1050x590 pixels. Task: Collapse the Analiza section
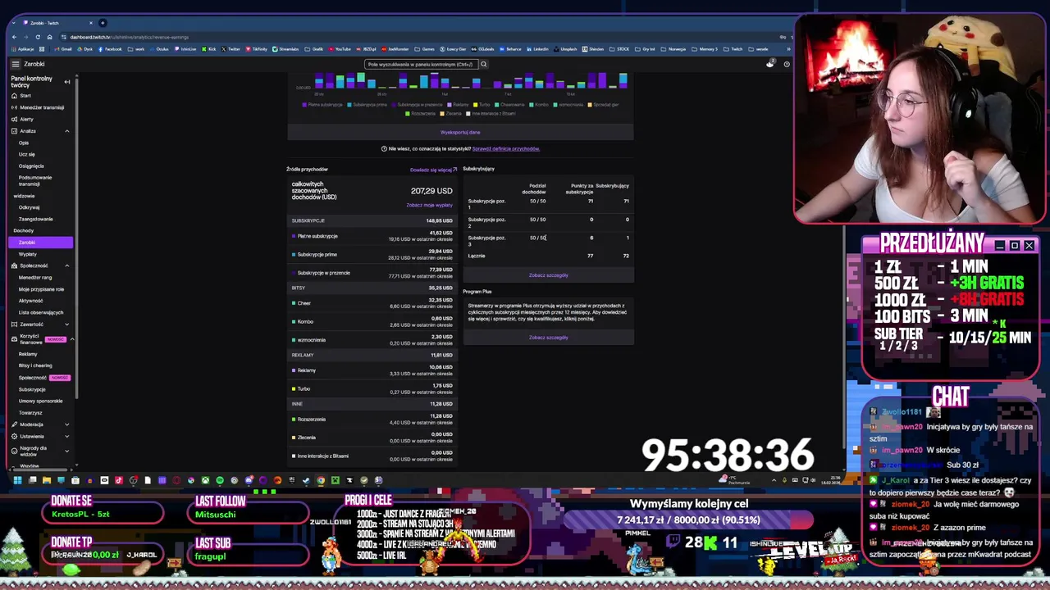point(67,131)
